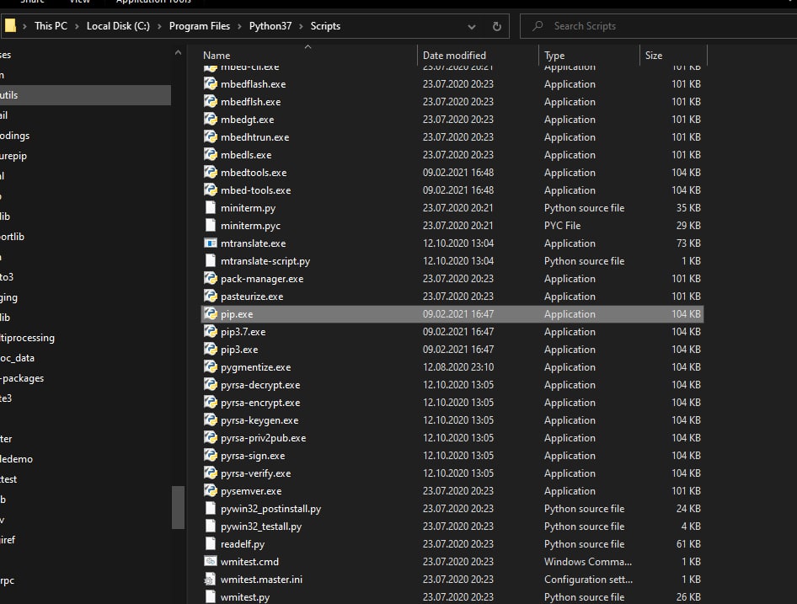
Task: Go to Python37 breadcrumb
Action: point(270,26)
